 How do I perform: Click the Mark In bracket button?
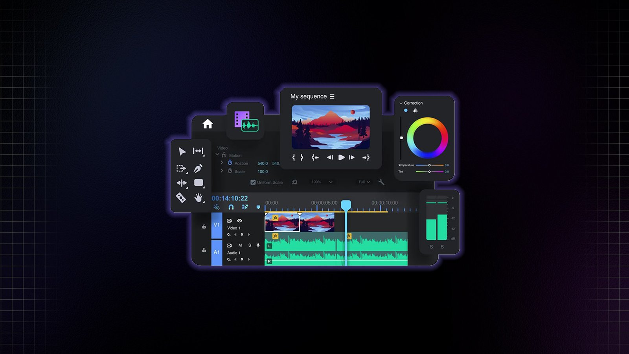(294, 157)
